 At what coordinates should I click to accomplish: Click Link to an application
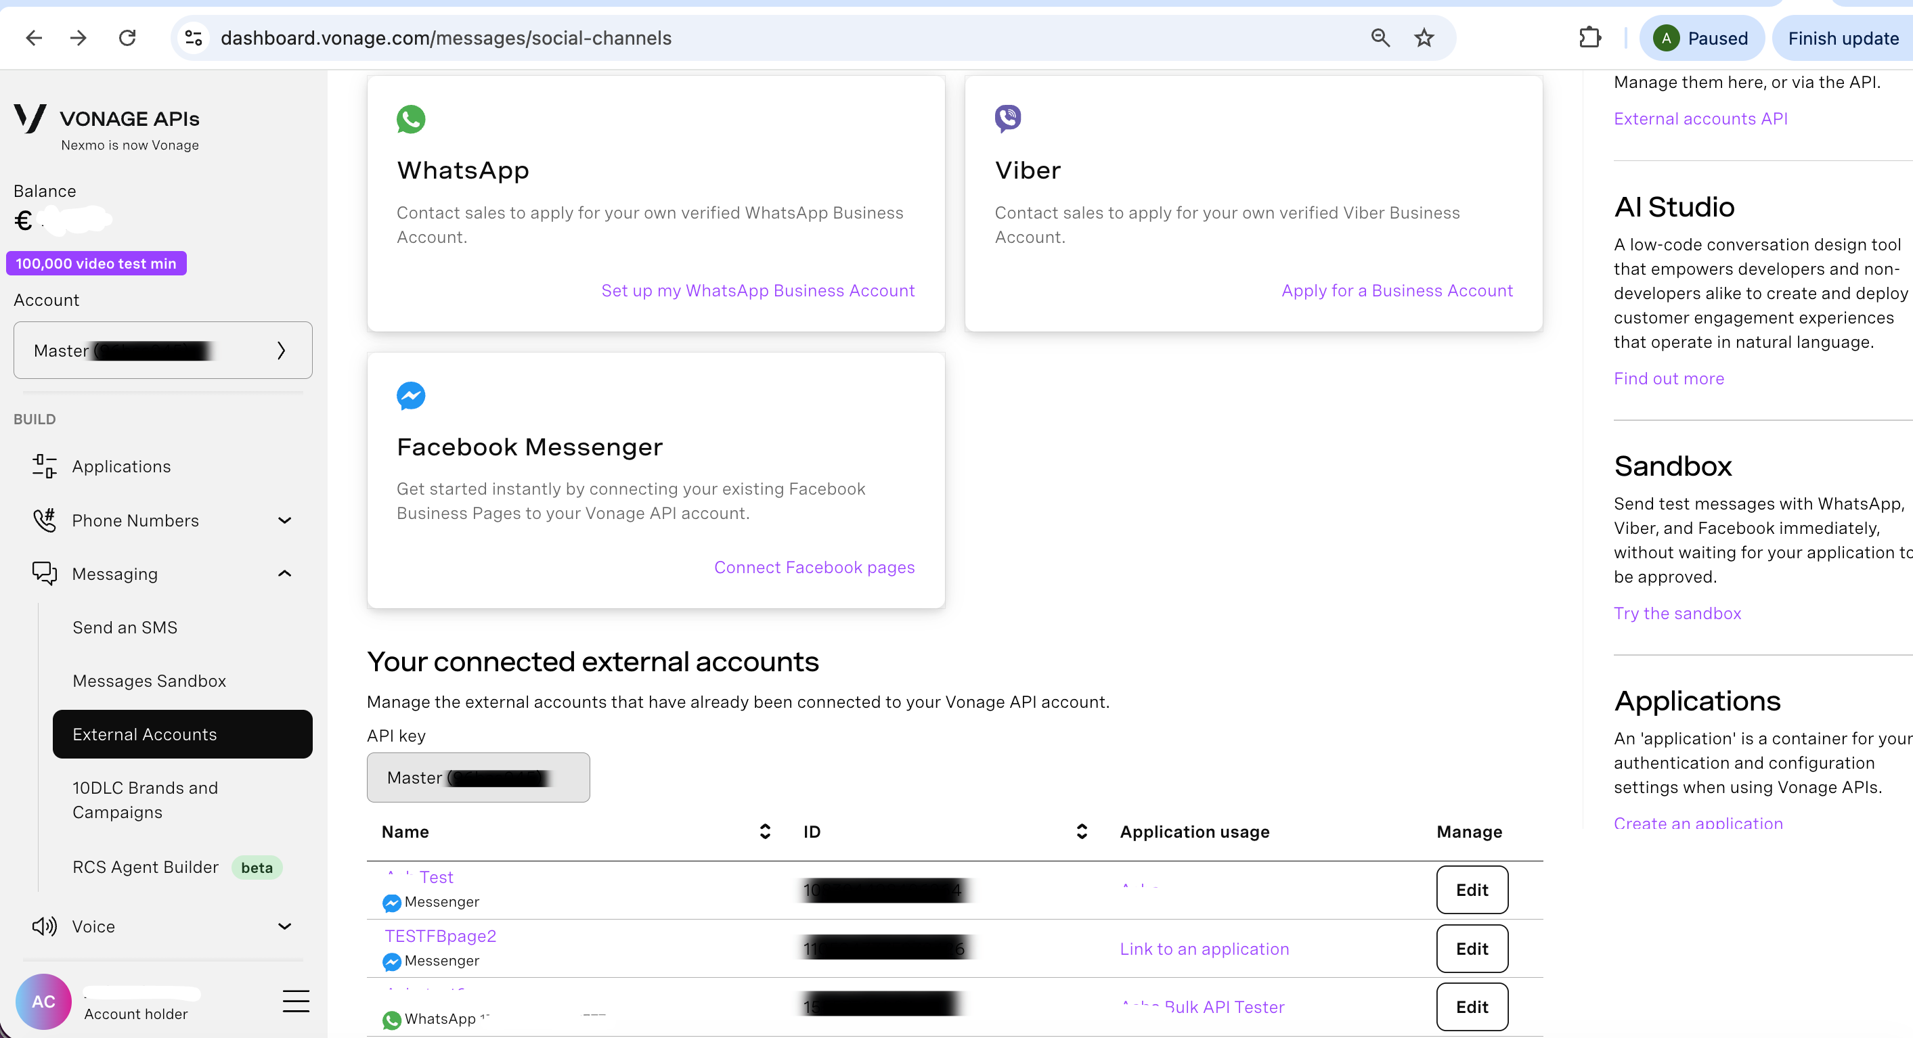point(1204,948)
